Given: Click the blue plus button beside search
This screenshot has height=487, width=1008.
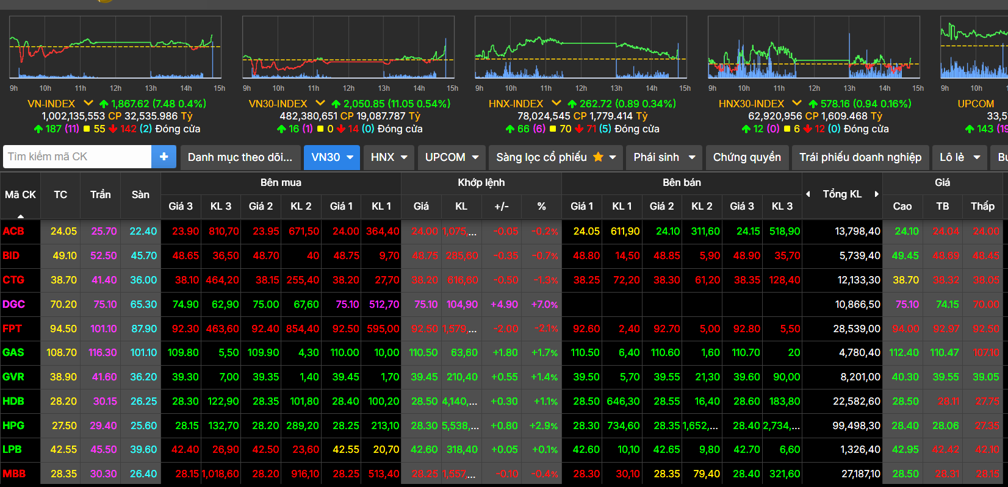Looking at the screenshot, I should tap(164, 157).
